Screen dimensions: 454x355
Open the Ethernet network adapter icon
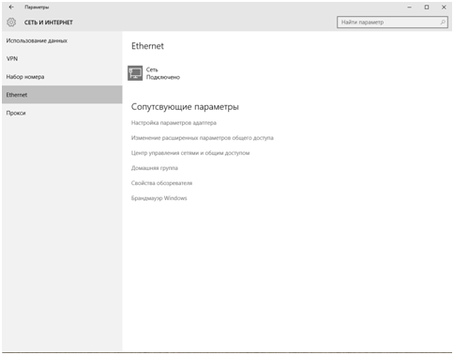pyautogui.click(x=135, y=73)
